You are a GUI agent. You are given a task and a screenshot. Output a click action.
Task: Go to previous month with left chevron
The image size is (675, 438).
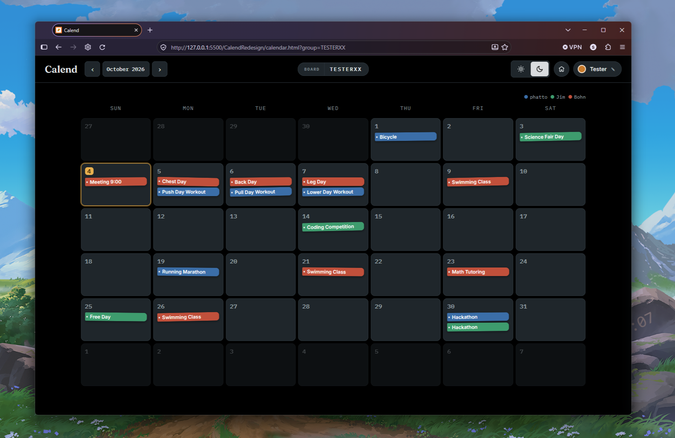[x=93, y=69]
